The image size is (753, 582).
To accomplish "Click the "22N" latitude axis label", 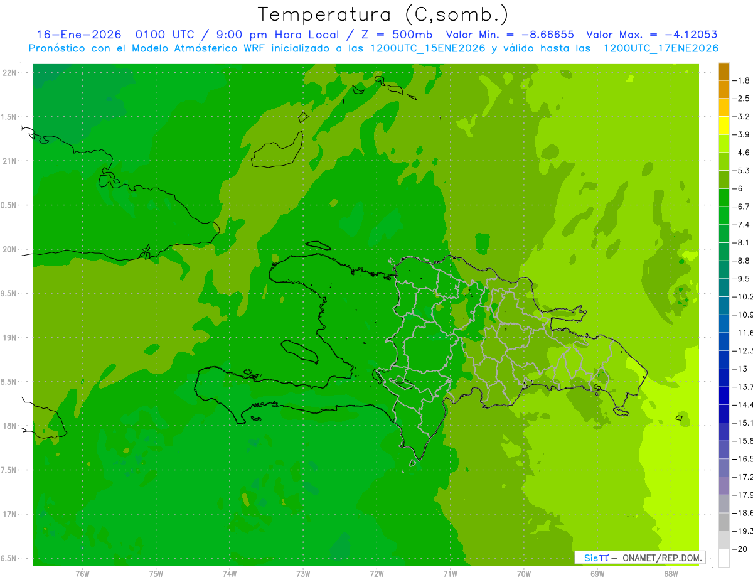I will point(9,73).
